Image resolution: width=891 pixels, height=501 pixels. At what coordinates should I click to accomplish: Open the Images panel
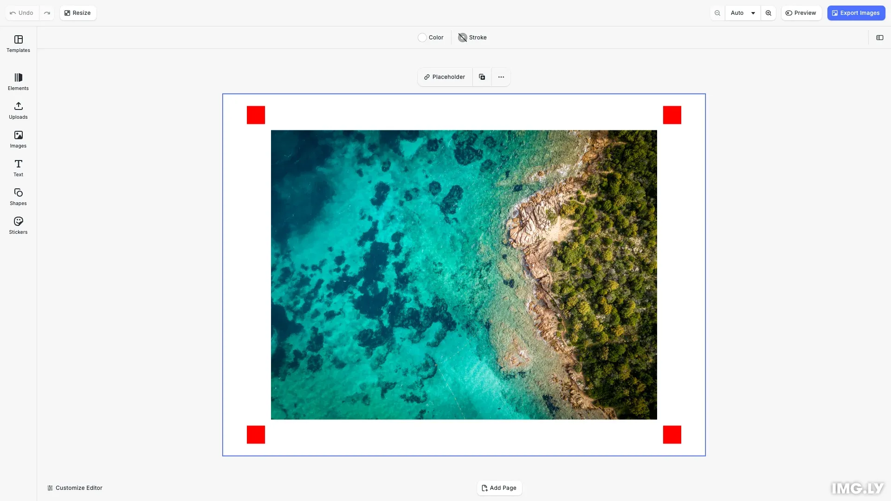tap(18, 139)
